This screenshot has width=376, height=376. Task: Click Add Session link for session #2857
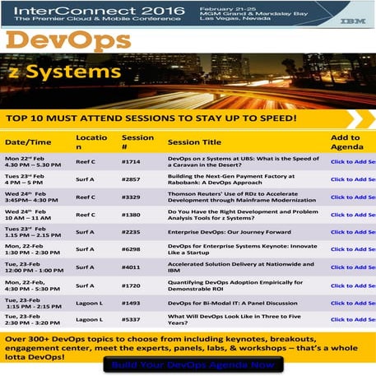click(353, 179)
